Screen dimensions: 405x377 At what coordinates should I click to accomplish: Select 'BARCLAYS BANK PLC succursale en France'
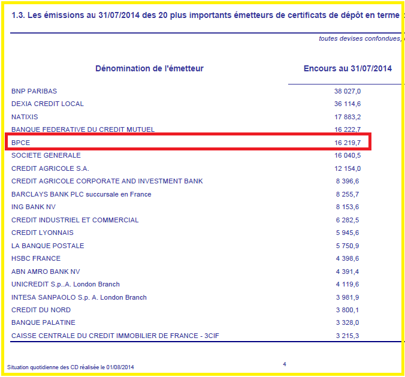coord(81,194)
